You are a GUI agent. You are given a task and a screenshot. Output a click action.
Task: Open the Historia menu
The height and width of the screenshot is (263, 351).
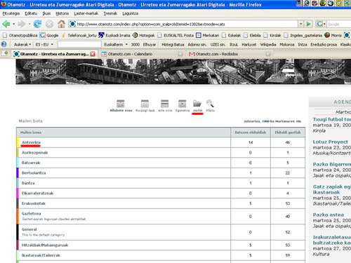point(62,13)
